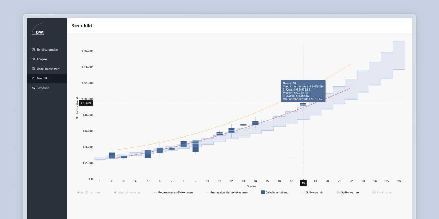
Task: Click the Personen people icon
Action: [x=33, y=88]
